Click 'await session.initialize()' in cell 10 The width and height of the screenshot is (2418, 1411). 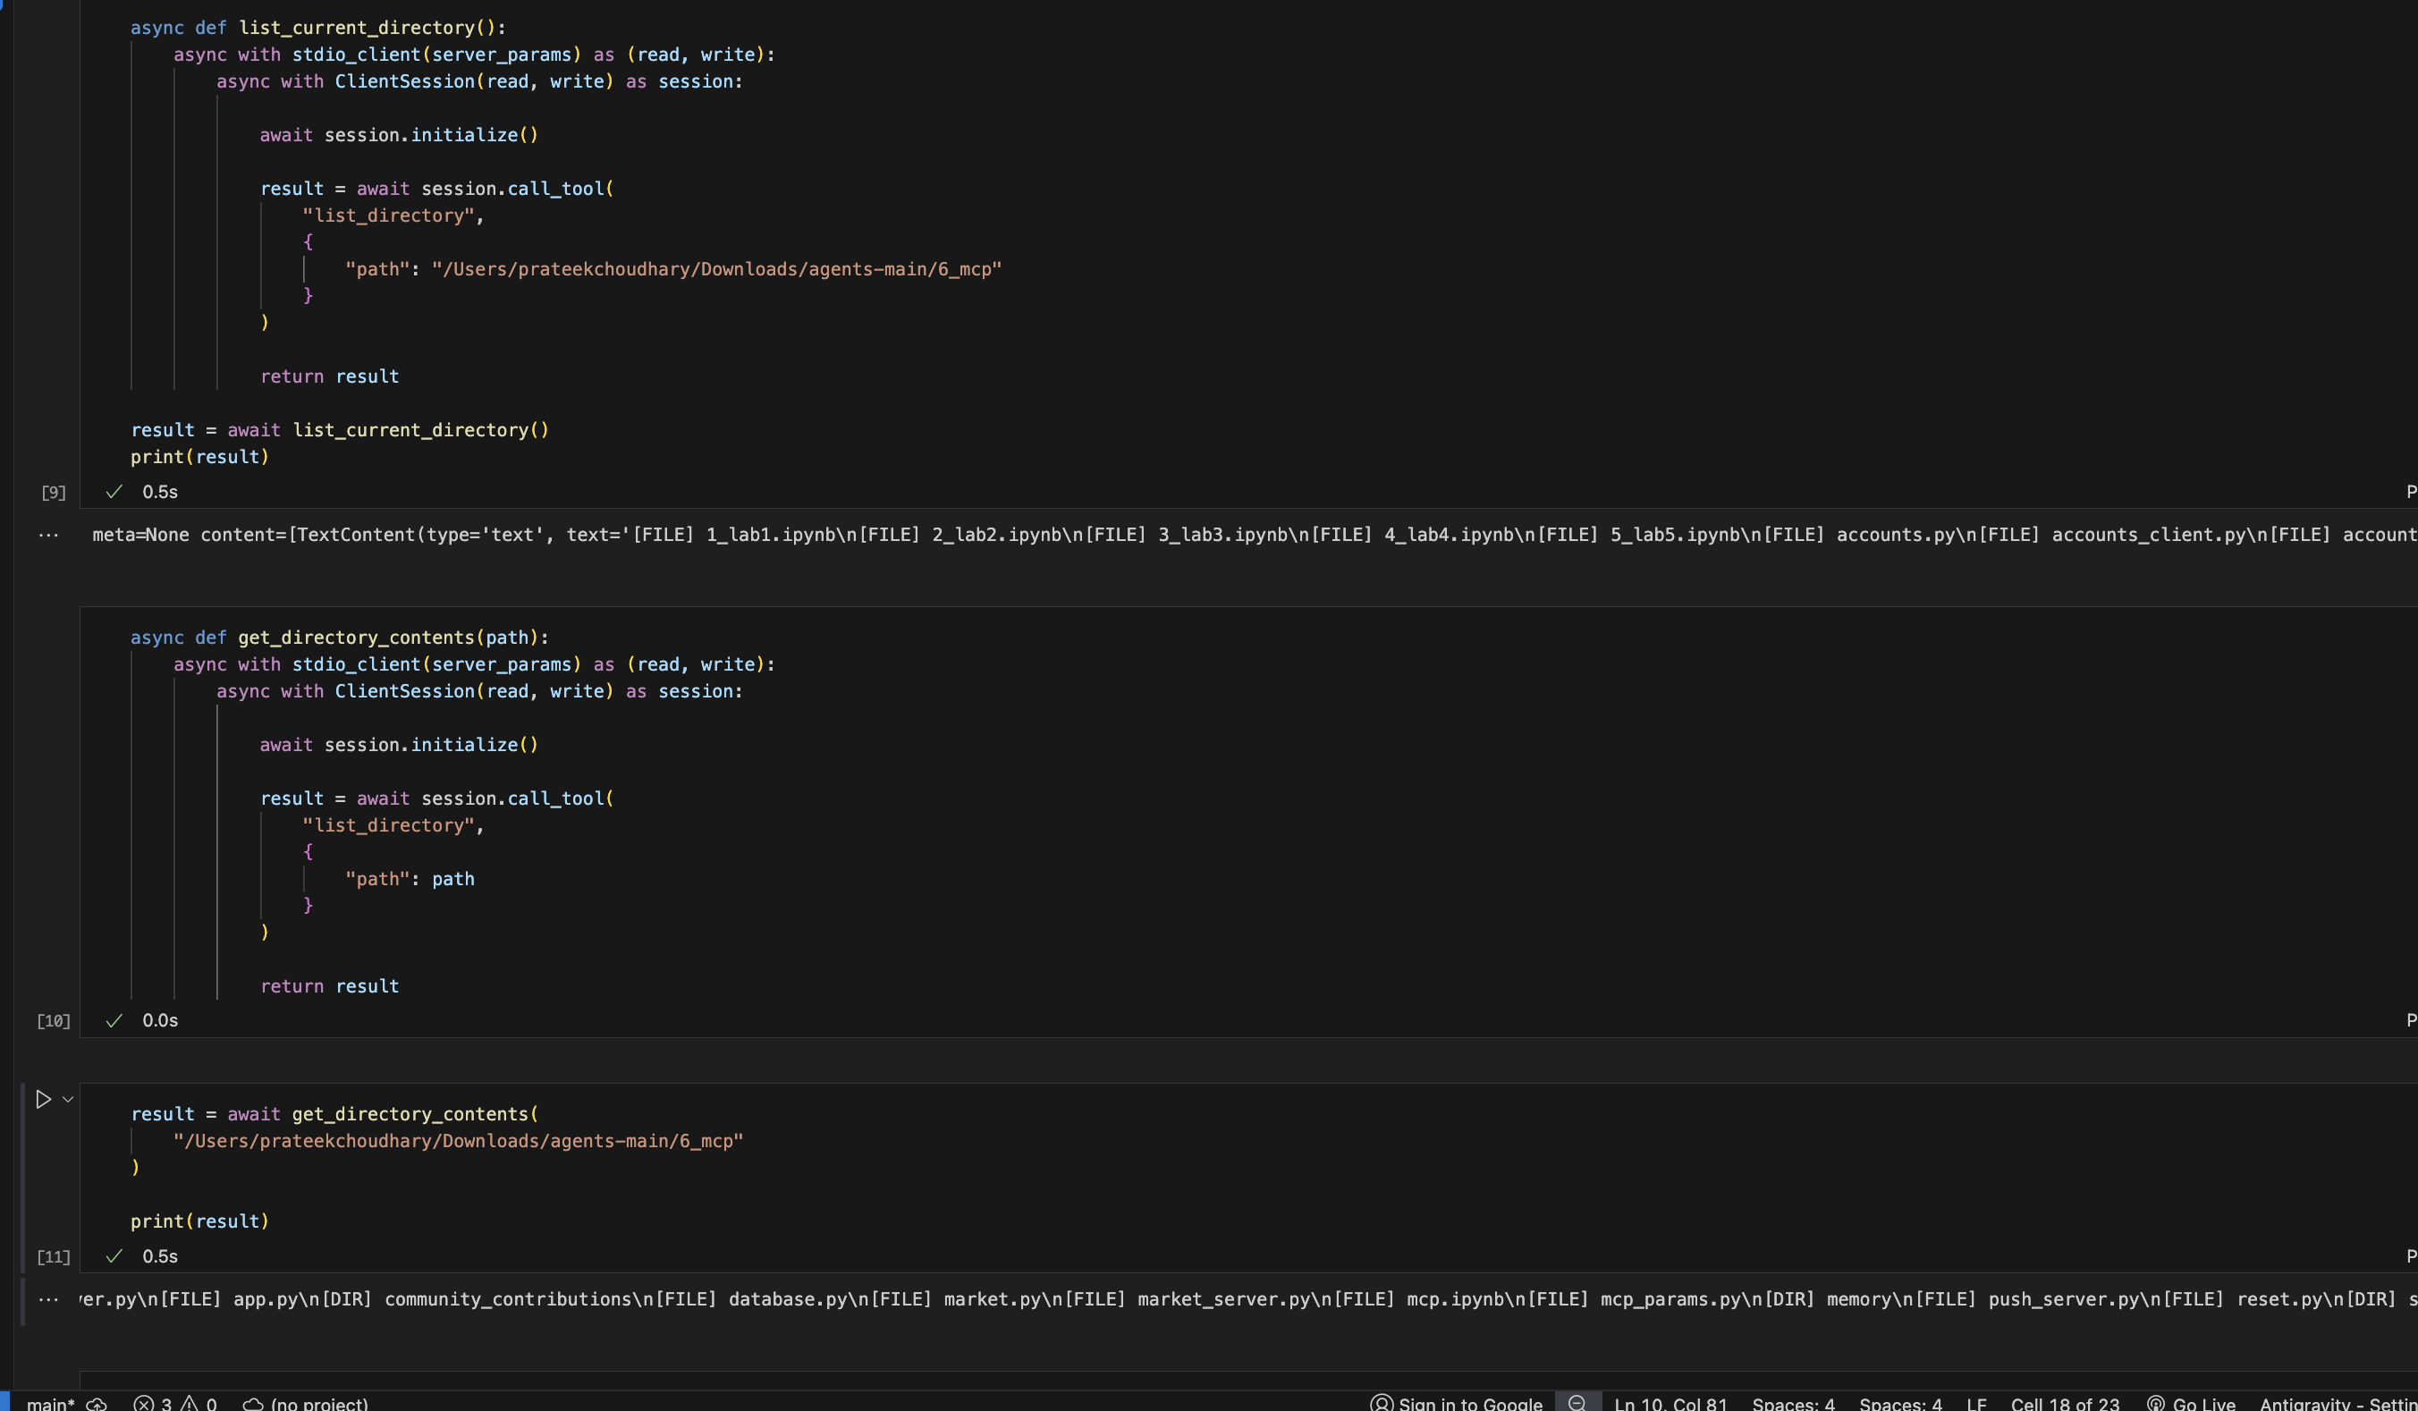[399, 746]
